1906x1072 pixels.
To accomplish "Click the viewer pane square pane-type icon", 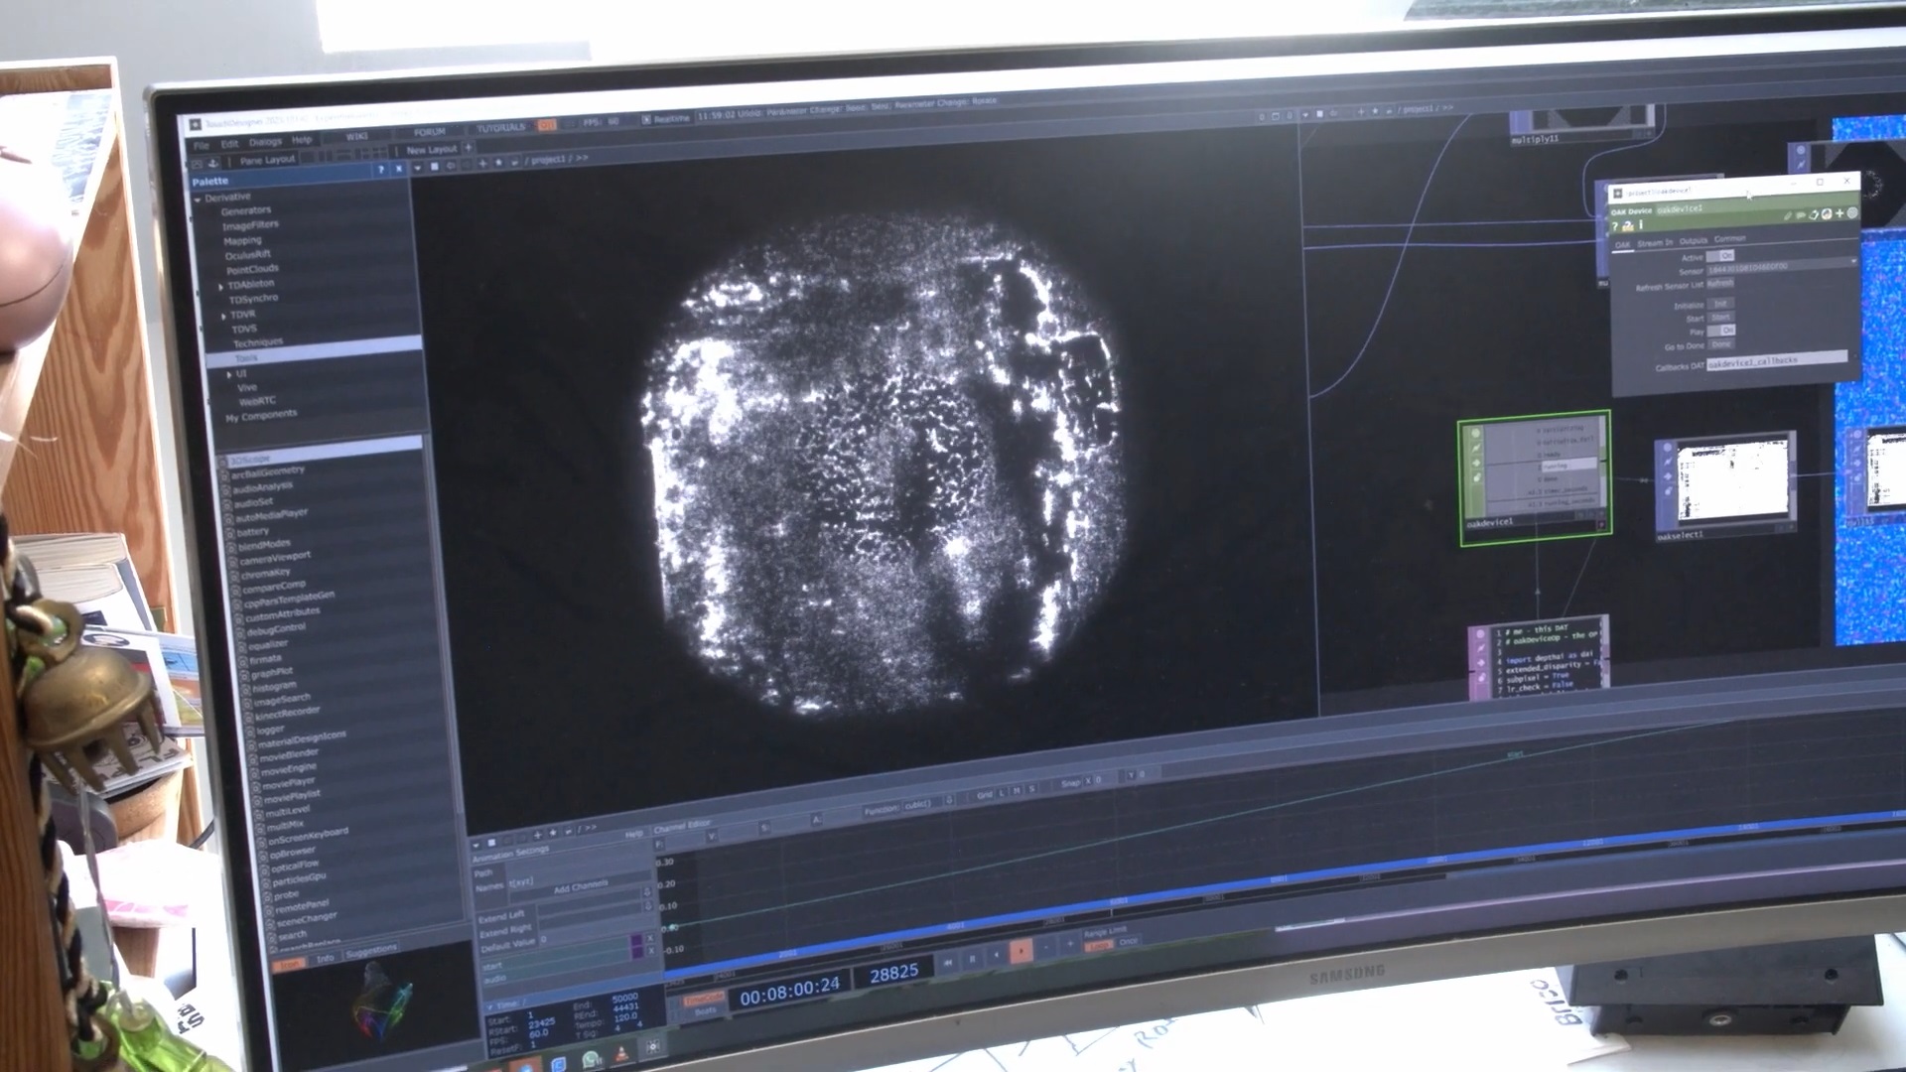I will 435,166.
